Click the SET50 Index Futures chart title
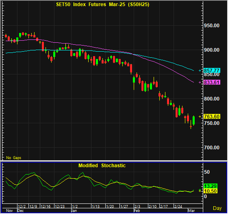 click(x=103, y=4)
